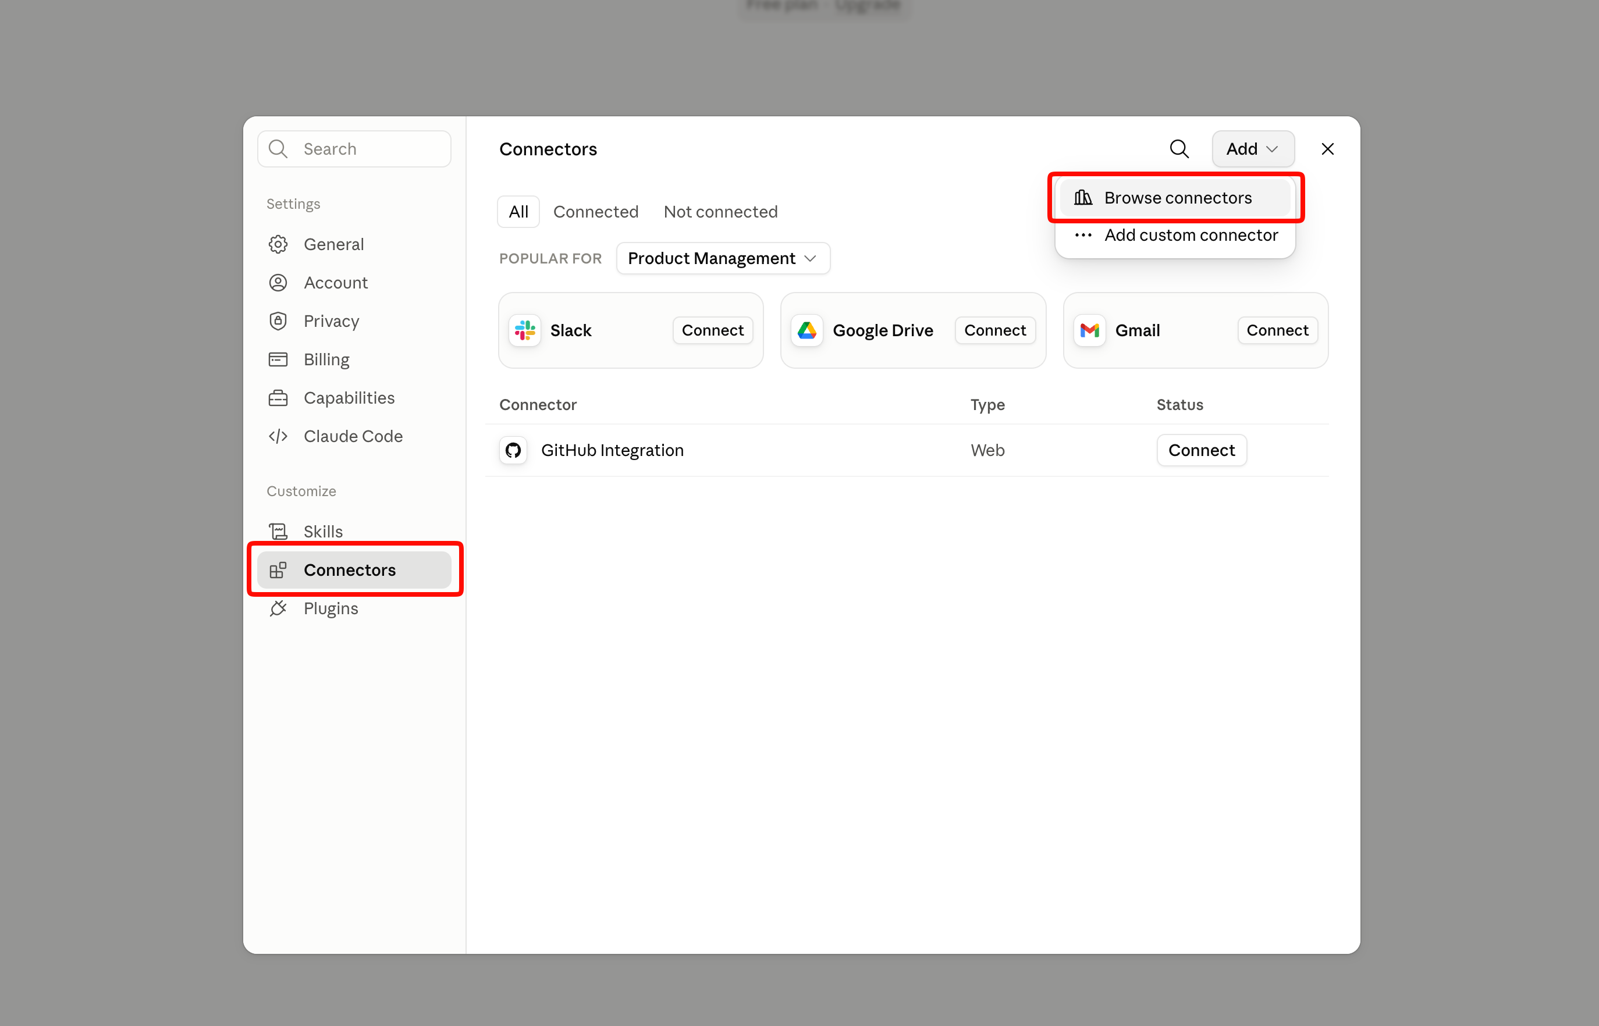Open the Add dropdown button

[1252, 148]
